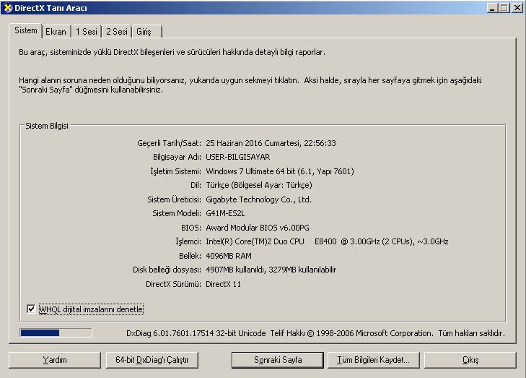Click the Çıkış button
The width and height of the screenshot is (526, 378).
(470, 360)
